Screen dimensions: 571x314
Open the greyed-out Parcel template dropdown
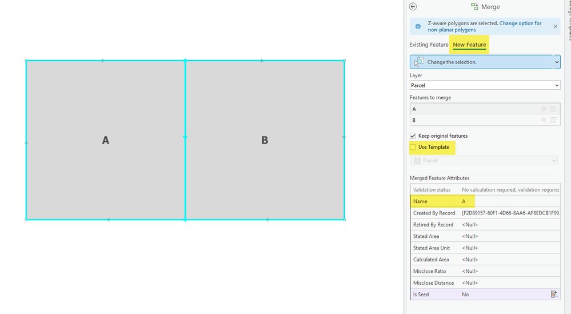(x=484, y=161)
